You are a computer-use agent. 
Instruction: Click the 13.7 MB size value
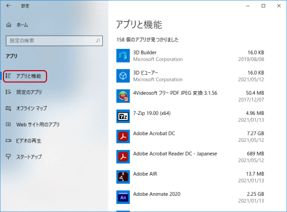click(x=255, y=174)
